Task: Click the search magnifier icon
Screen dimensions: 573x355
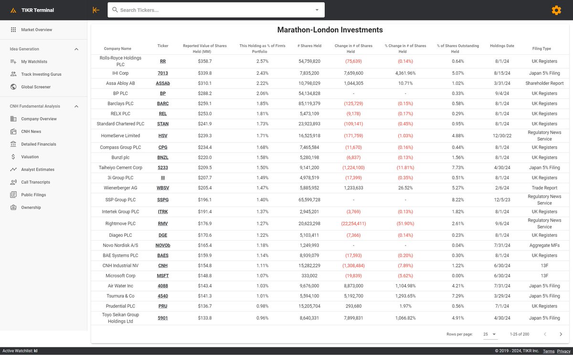Action: tap(115, 10)
